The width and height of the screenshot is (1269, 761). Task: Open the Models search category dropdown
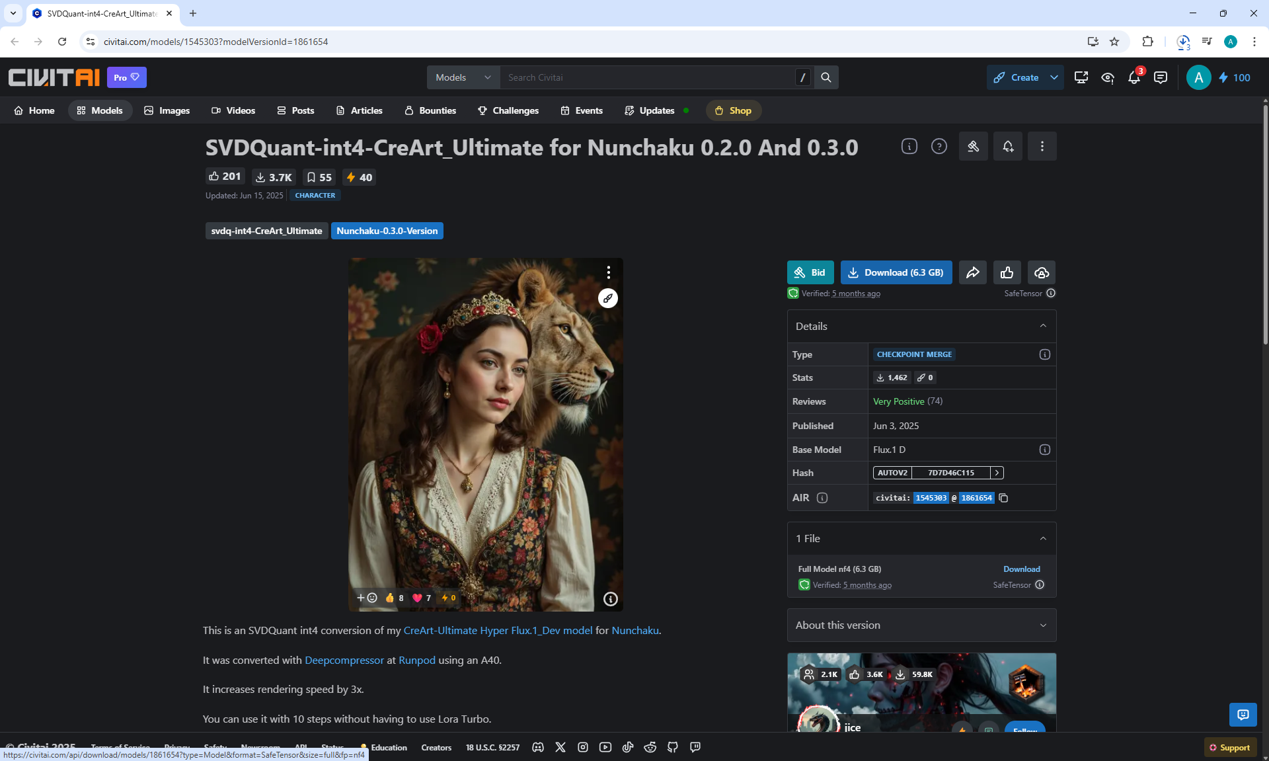pos(463,77)
